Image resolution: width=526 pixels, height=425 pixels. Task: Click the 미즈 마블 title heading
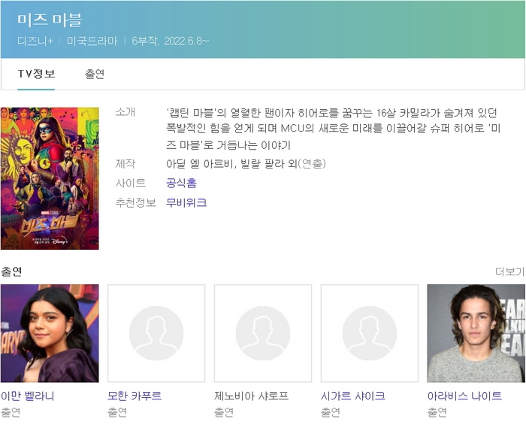click(x=50, y=20)
